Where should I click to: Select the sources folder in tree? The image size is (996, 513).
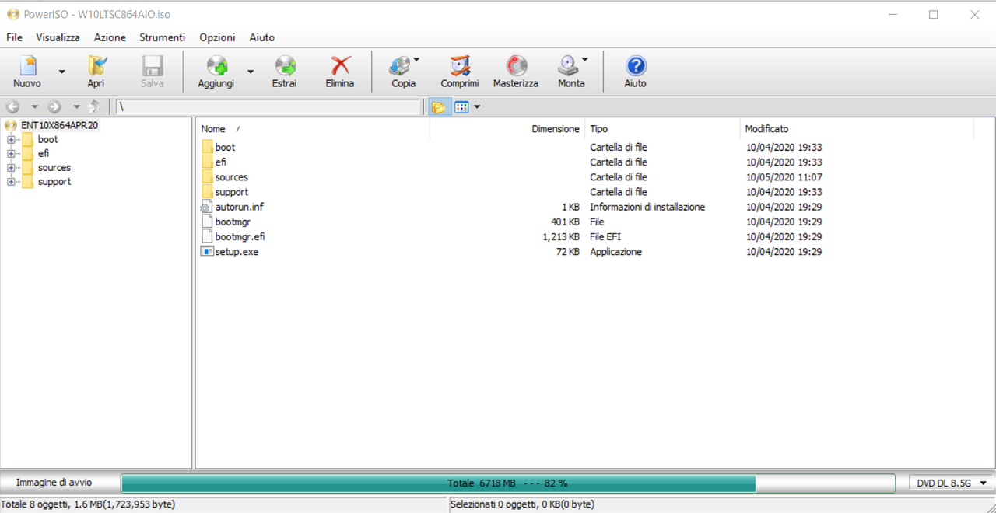coord(54,168)
